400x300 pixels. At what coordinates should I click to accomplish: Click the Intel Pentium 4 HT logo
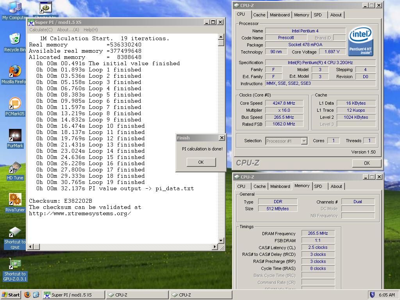pyautogui.click(x=361, y=41)
